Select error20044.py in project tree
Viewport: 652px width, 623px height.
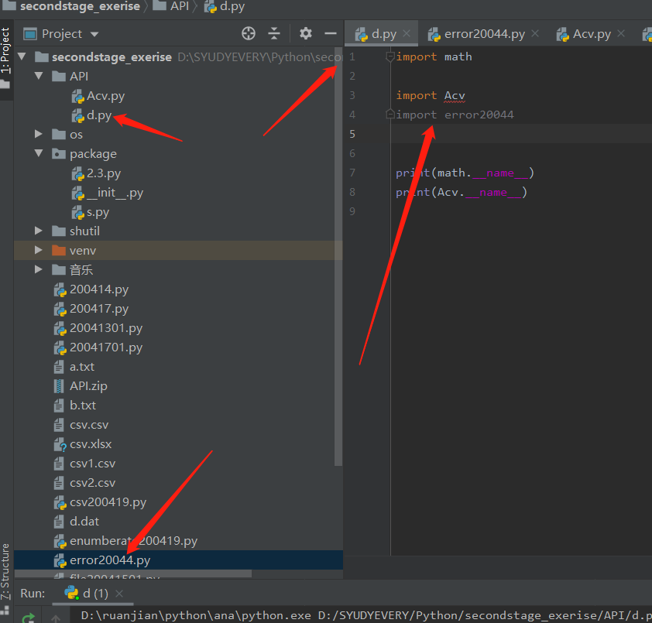pos(179,560)
